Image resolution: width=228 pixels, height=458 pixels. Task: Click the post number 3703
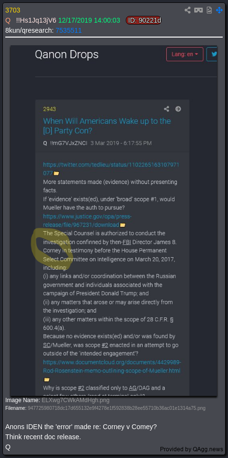[13, 10]
